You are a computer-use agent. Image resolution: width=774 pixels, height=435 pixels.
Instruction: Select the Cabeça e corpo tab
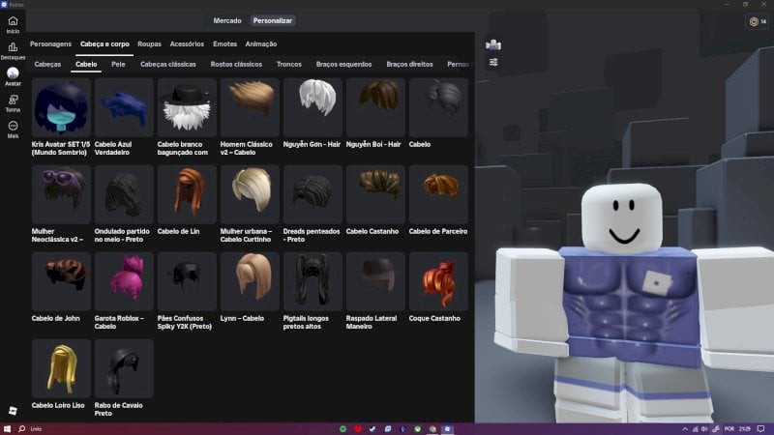click(104, 43)
